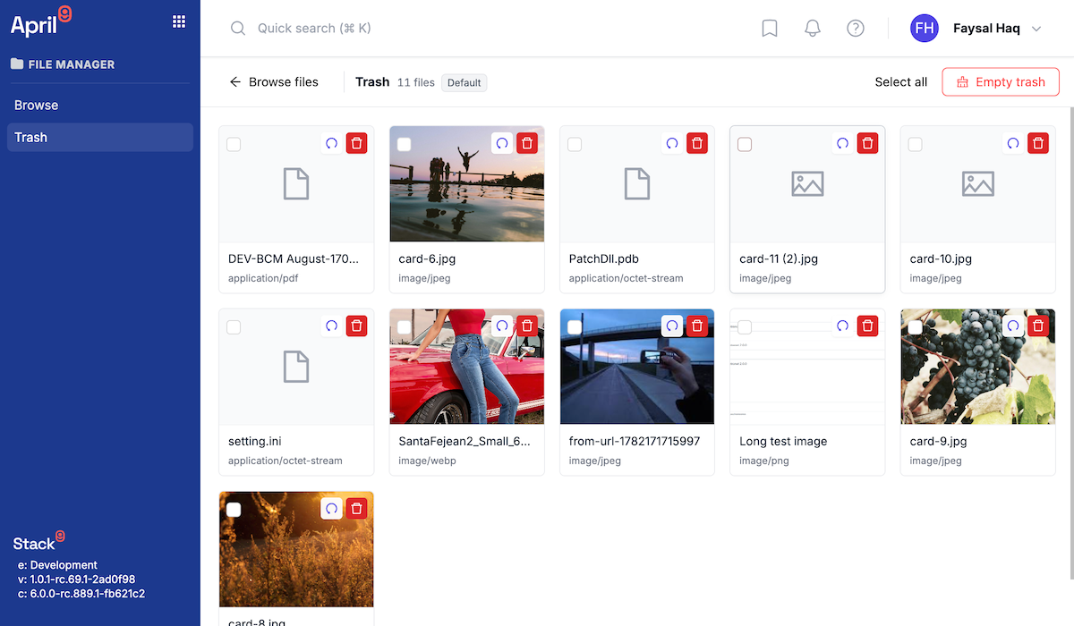Click the FH user avatar

pos(925,29)
